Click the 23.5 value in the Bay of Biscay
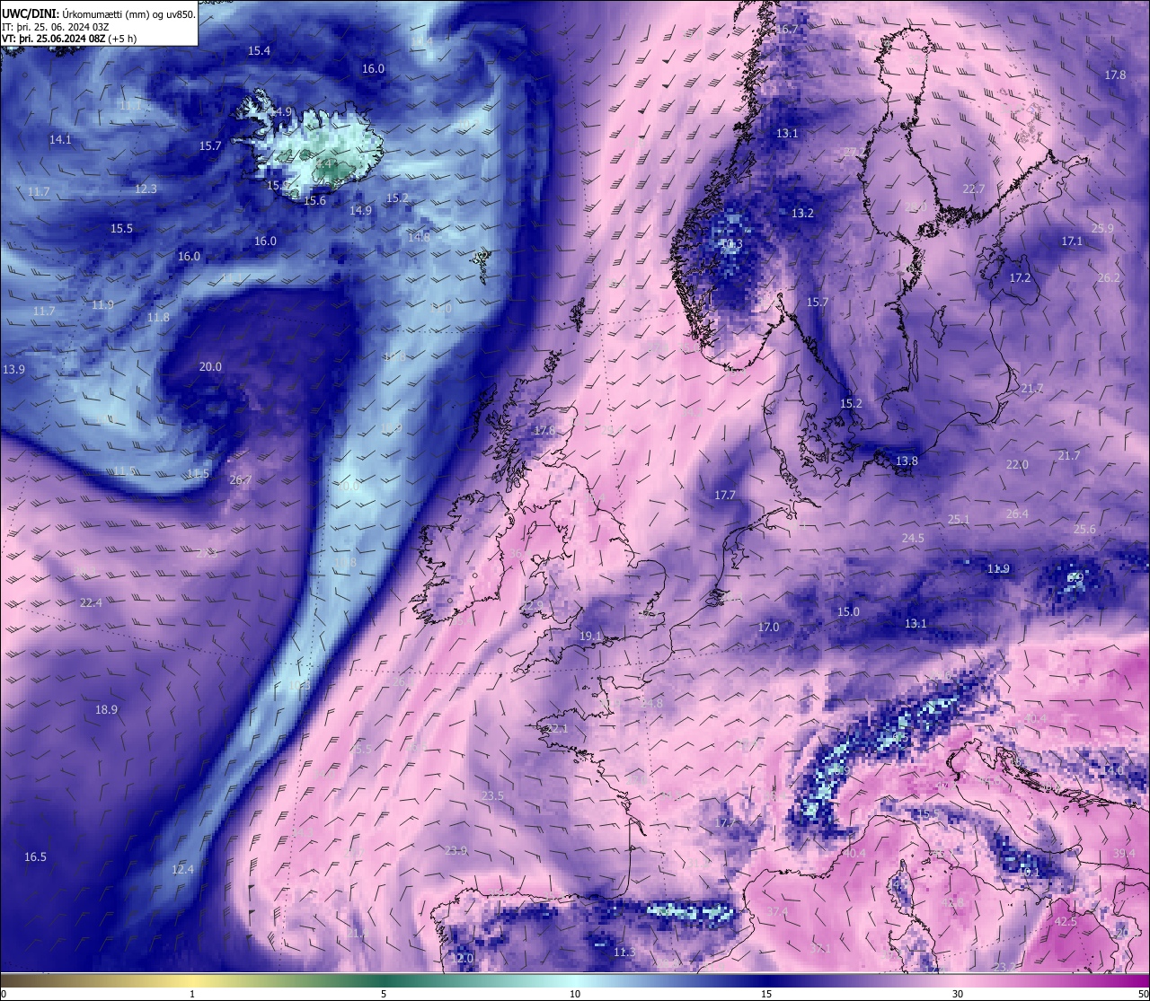 (x=492, y=795)
